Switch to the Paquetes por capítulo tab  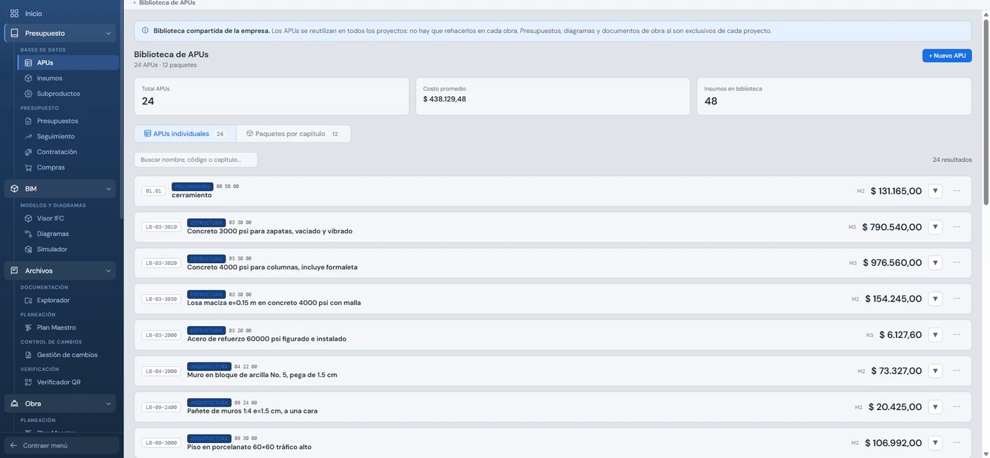click(294, 134)
